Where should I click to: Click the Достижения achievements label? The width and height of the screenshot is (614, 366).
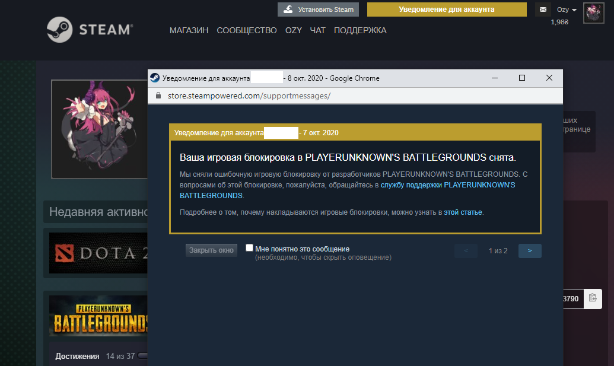coord(77,357)
